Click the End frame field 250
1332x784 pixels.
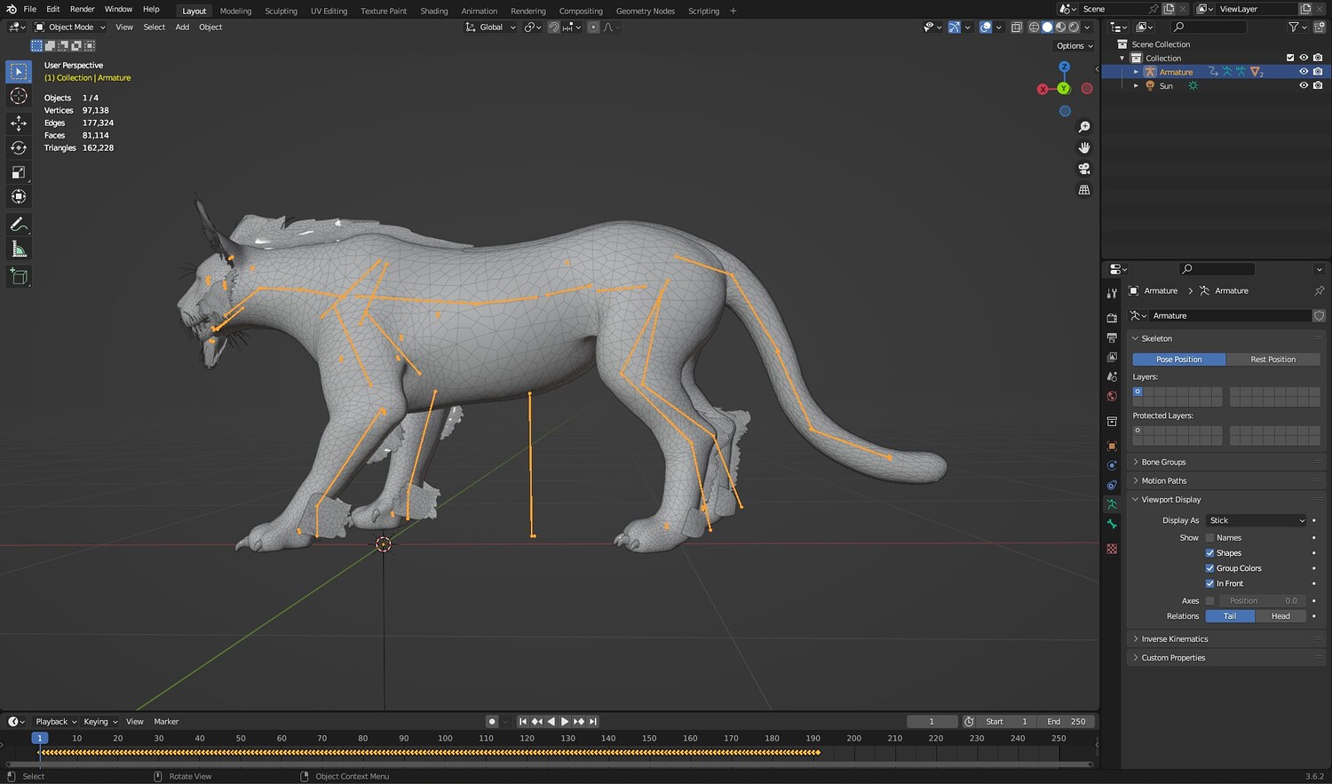tap(1066, 722)
